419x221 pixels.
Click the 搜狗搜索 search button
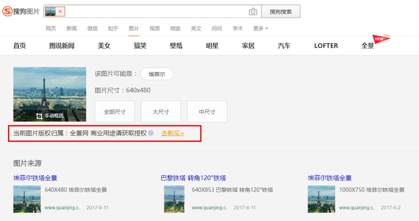[x=281, y=11]
